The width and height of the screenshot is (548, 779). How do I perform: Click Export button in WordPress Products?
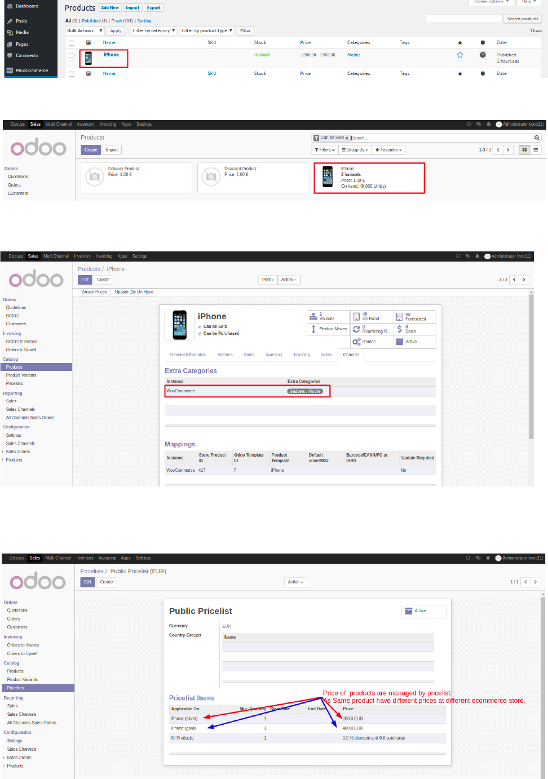pyautogui.click(x=153, y=8)
